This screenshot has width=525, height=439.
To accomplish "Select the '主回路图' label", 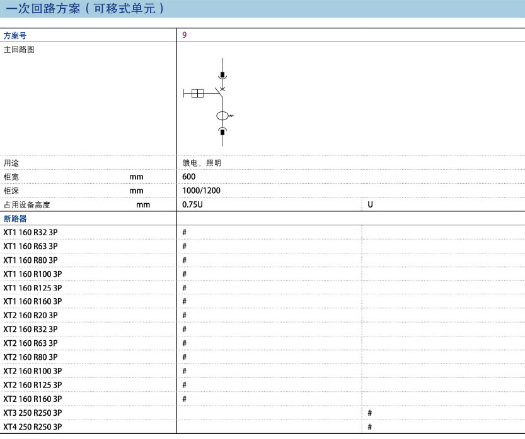I will [19, 50].
